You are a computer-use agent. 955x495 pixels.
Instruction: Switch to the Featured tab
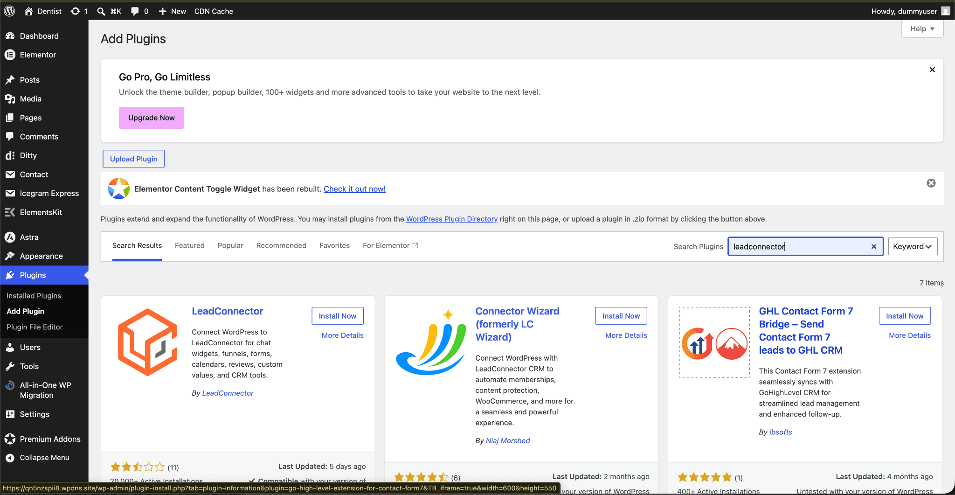point(190,245)
